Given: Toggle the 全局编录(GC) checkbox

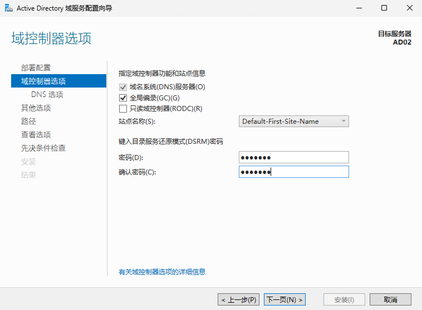Looking at the screenshot, I should point(123,98).
